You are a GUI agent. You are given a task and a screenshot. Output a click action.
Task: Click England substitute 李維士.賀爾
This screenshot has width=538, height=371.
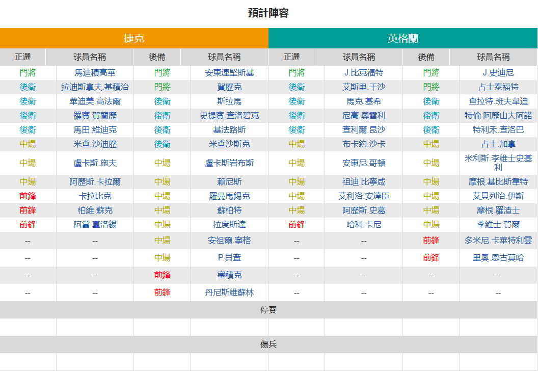[x=499, y=225]
